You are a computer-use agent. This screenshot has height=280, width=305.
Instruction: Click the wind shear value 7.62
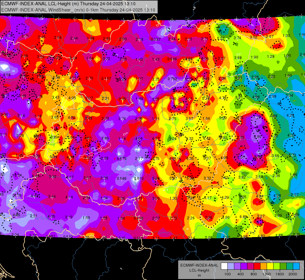(225, 177)
